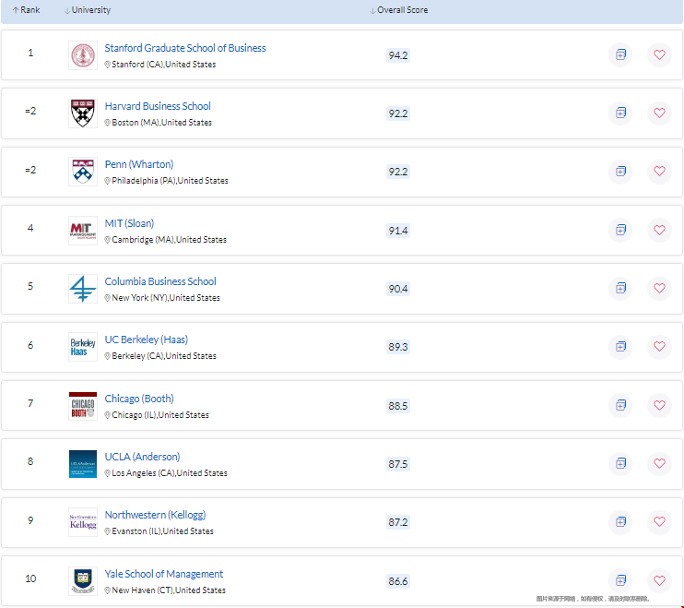Toggle heart favorite for UCLA (Anderson)
The height and width of the screenshot is (608, 684).
[x=659, y=463]
